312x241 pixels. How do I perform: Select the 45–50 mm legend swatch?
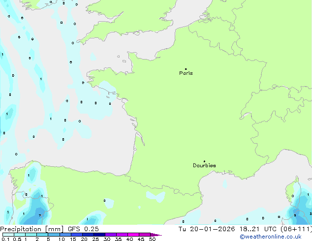145,235
